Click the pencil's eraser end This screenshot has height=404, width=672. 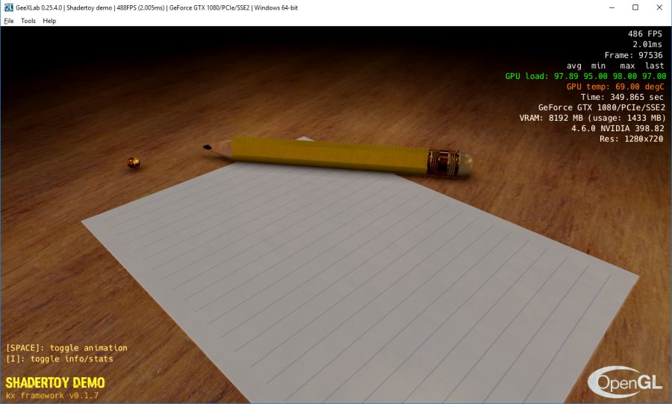(464, 163)
